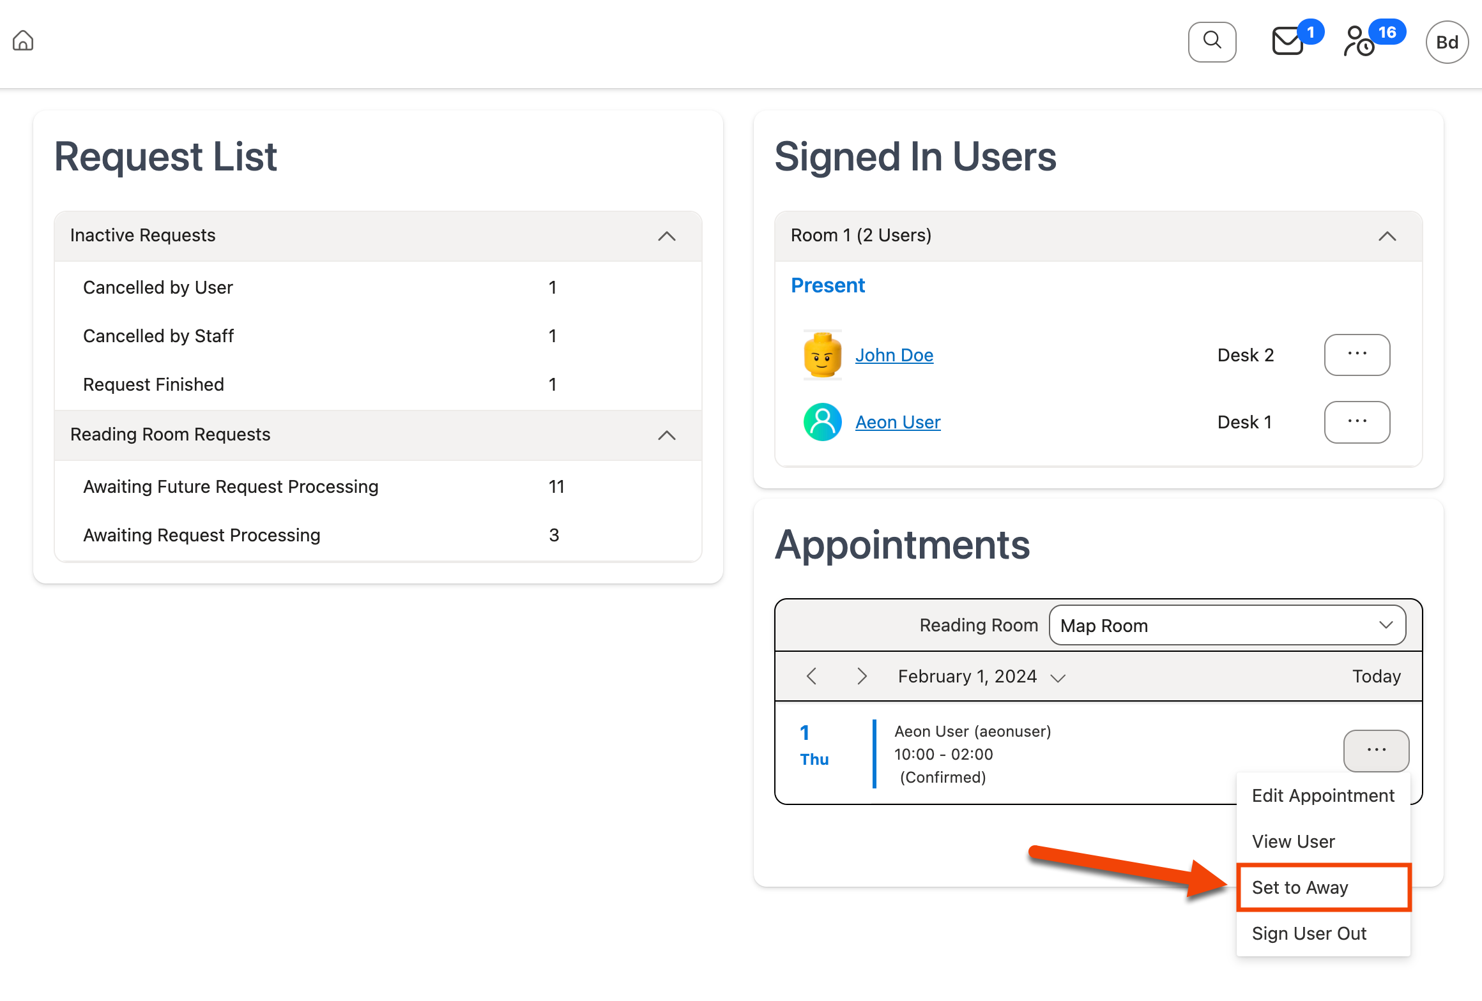Collapse the Room 1 users panel
The height and width of the screenshot is (1001, 1482).
coord(1387,236)
